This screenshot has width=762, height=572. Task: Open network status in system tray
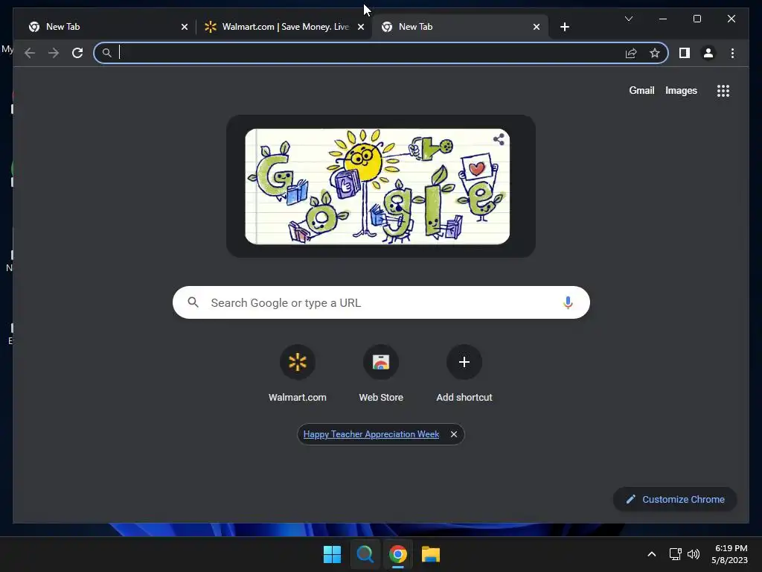675,554
